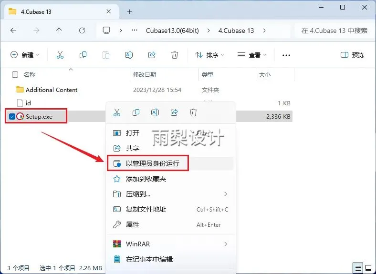The image size is (376, 274).
Task: Sort by the 类型 column header
Action: click(x=208, y=75)
